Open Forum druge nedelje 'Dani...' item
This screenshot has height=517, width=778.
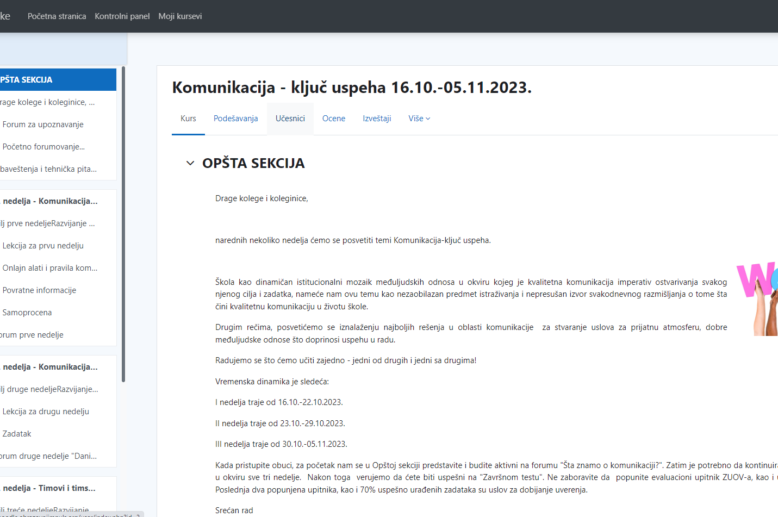(x=48, y=456)
